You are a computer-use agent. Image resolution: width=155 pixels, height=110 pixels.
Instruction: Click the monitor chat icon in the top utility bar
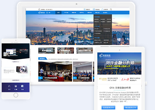(x=94, y=9)
